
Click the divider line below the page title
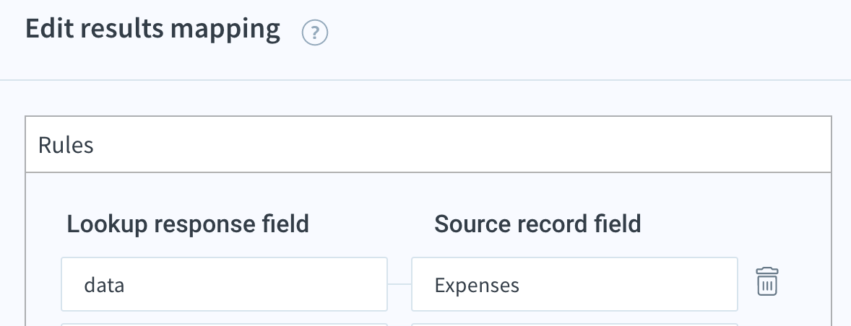[425, 80]
